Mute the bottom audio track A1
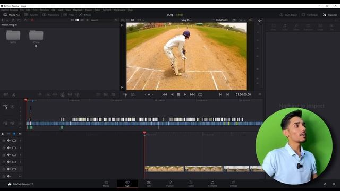 tap(8, 176)
